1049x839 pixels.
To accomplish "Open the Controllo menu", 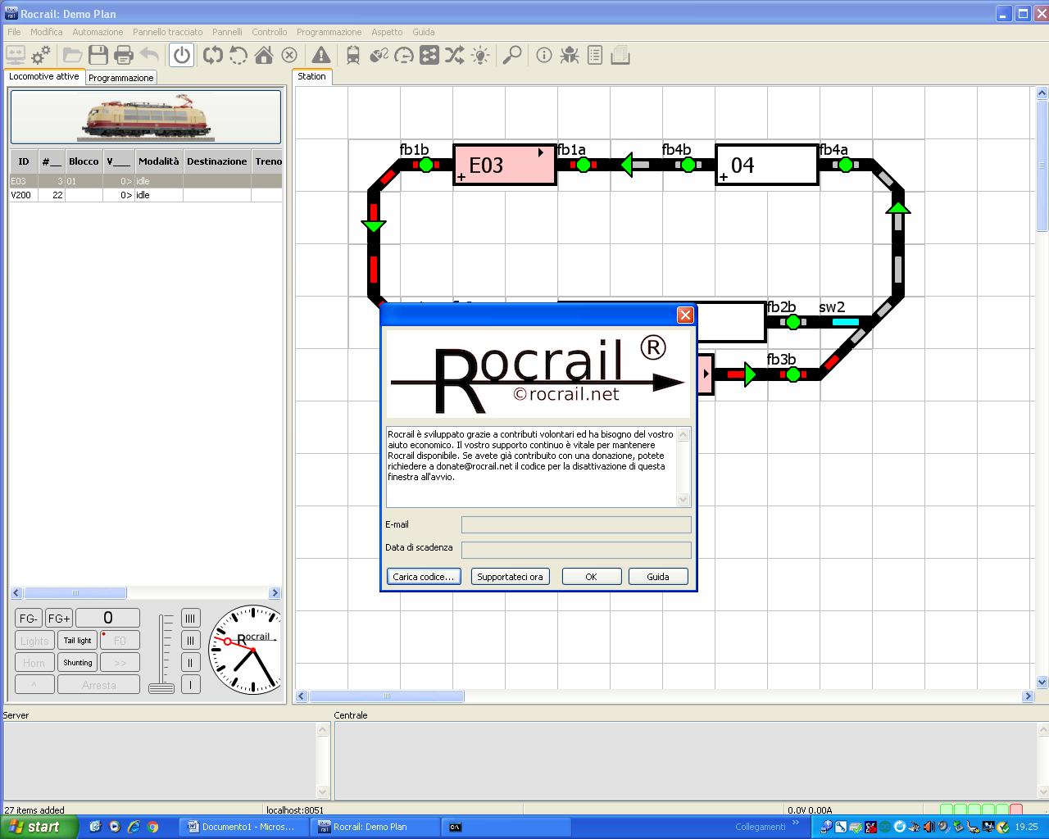I will pyautogui.click(x=269, y=32).
